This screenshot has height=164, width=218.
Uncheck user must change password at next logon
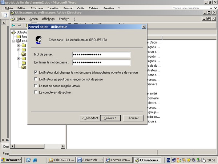[x=36, y=73]
